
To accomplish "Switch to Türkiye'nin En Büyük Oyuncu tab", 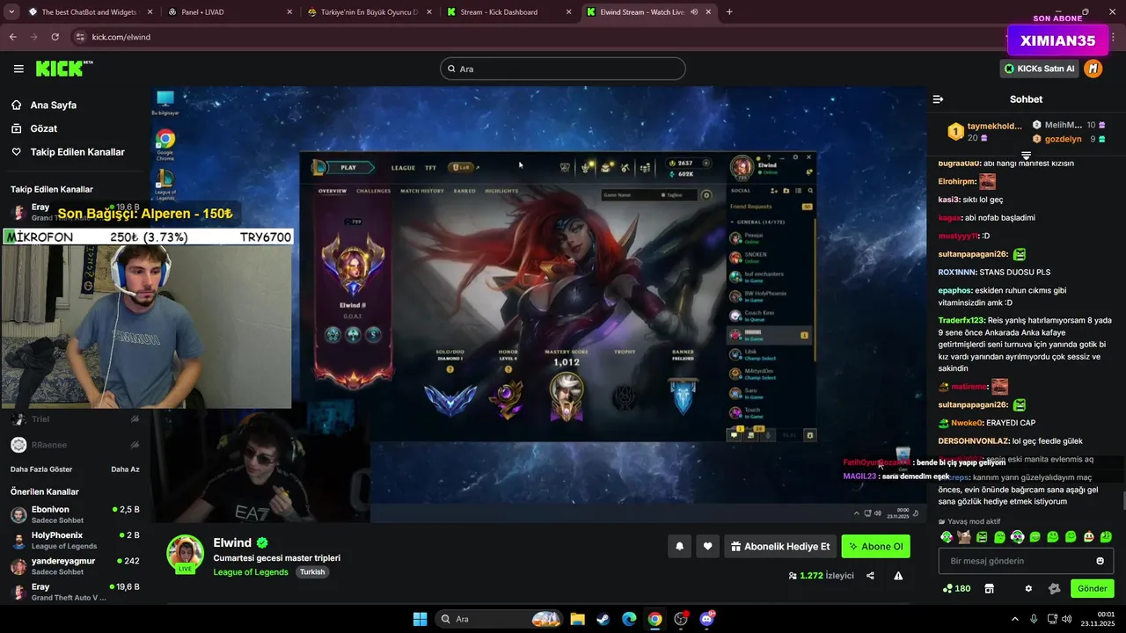I will pos(369,12).
